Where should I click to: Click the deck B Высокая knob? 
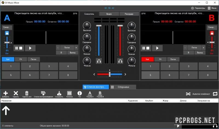tap(132, 26)
